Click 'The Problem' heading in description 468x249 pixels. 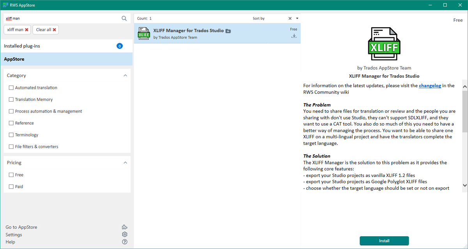tap(317, 105)
